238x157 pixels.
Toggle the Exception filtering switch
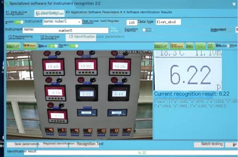pos(147,30)
